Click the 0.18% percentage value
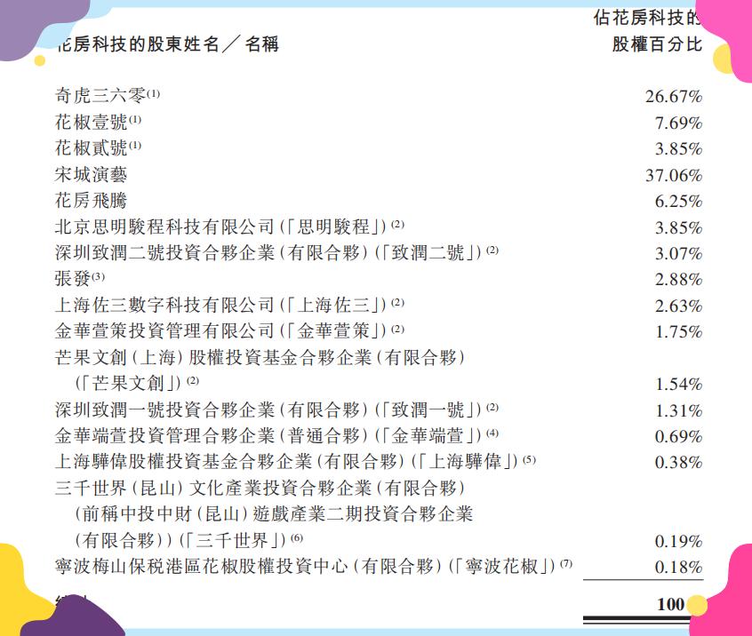752x636 pixels. tap(678, 568)
